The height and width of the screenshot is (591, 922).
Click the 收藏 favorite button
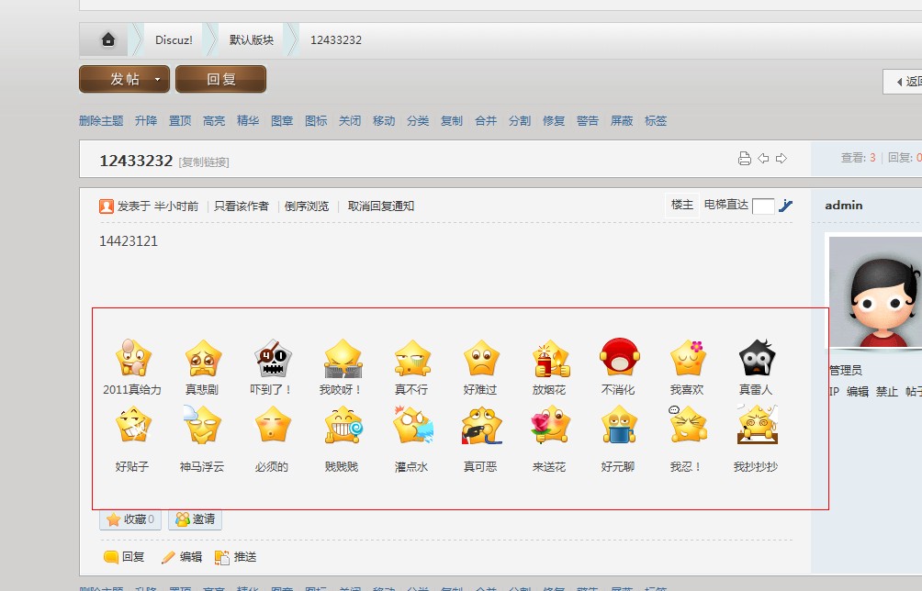point(130,519)
